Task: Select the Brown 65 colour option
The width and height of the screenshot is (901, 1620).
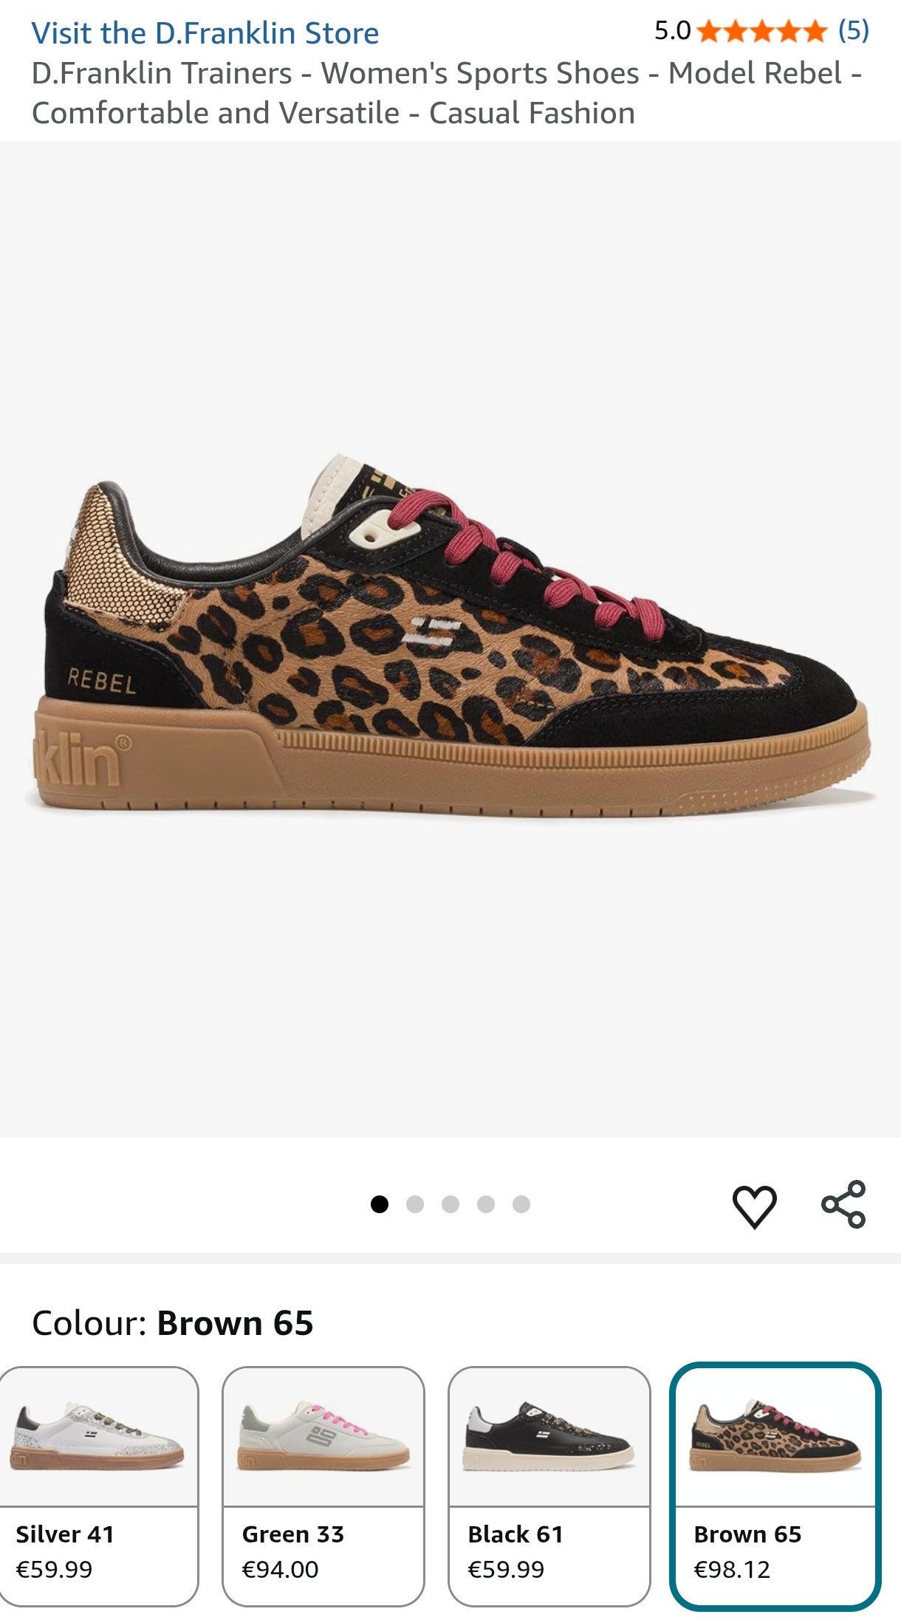Action: click(x=775, y=1486)
